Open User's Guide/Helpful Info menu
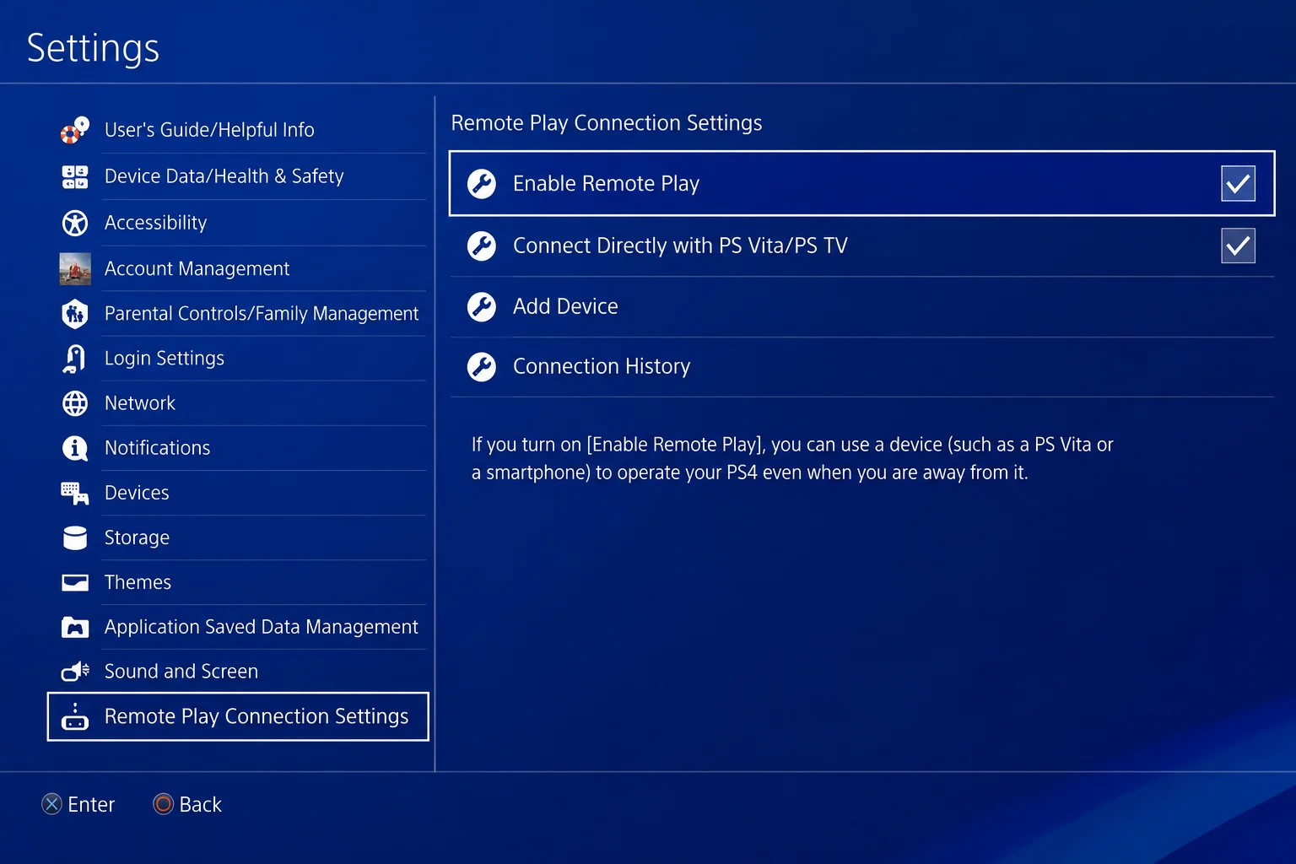Screen dimensions: 1296x864 coord(238,130)
